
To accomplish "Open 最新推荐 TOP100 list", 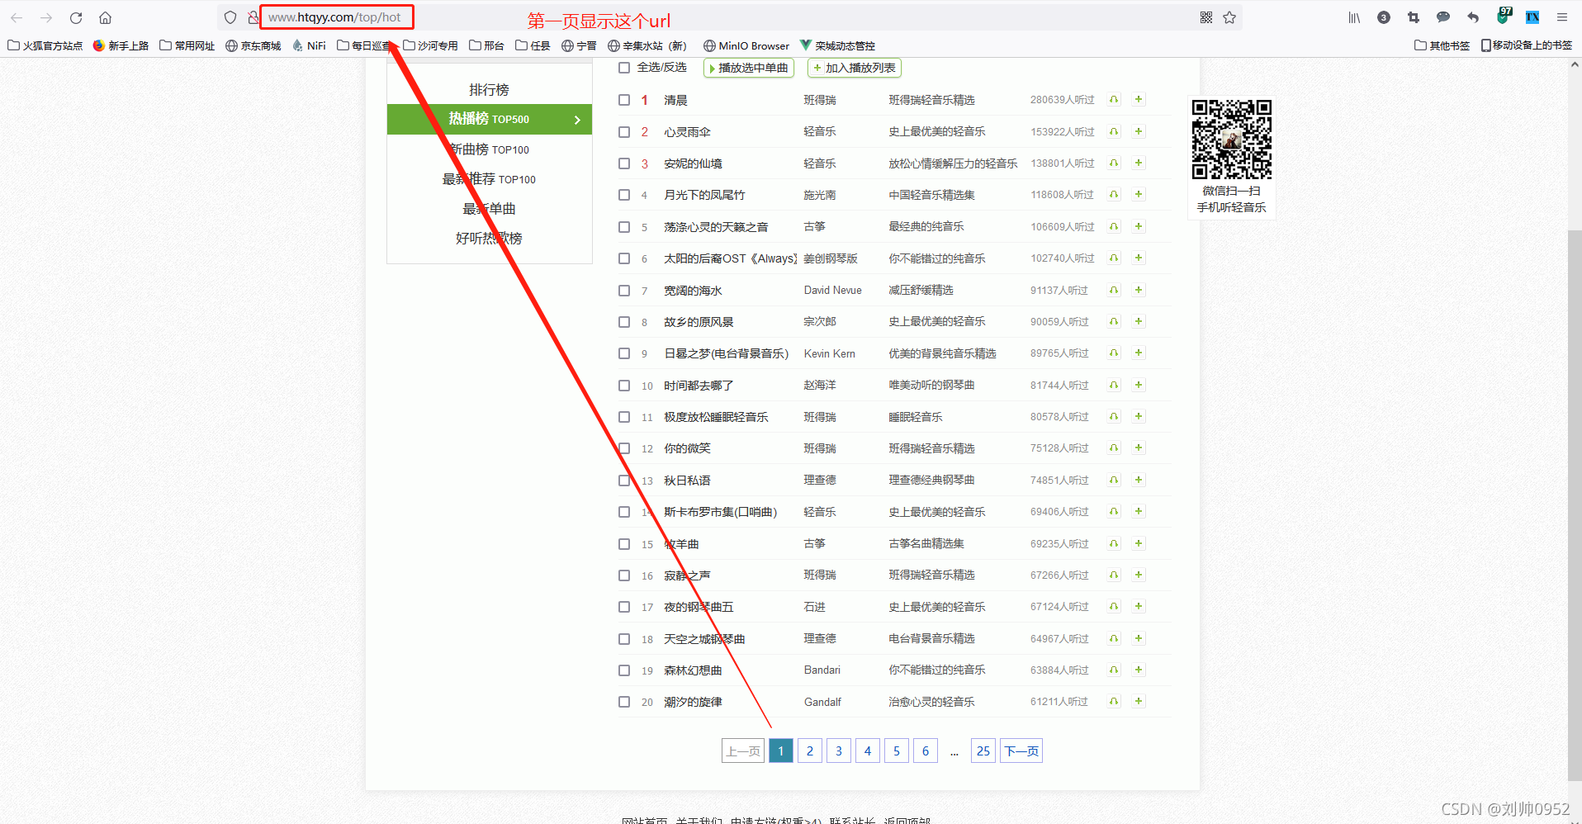I will tap(490, 179).
